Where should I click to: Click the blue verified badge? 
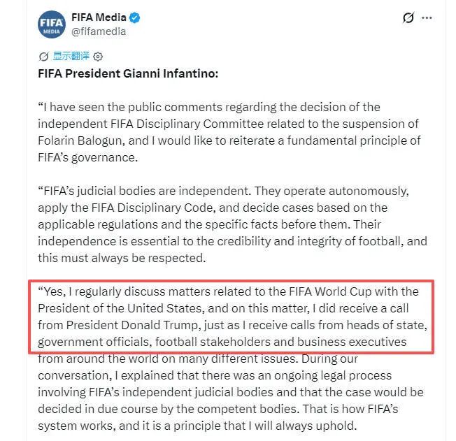pos(134,17)
